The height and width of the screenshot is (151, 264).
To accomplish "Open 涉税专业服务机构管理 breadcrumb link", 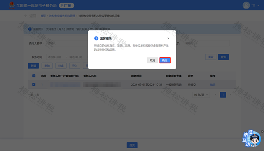I will coord(62,16).
